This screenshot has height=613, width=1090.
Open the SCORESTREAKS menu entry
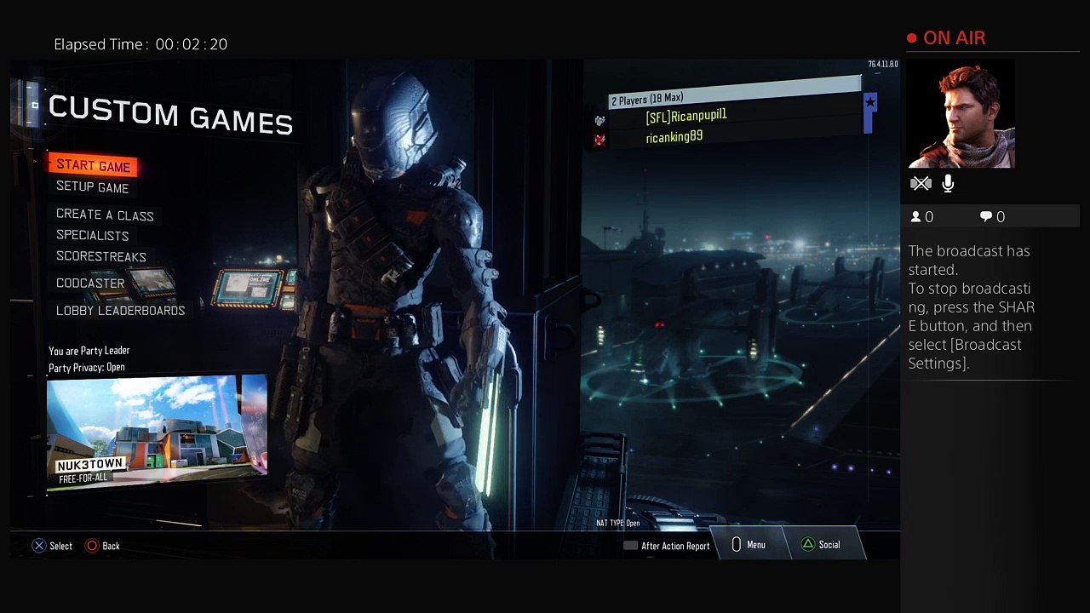[x=100, y=256]
